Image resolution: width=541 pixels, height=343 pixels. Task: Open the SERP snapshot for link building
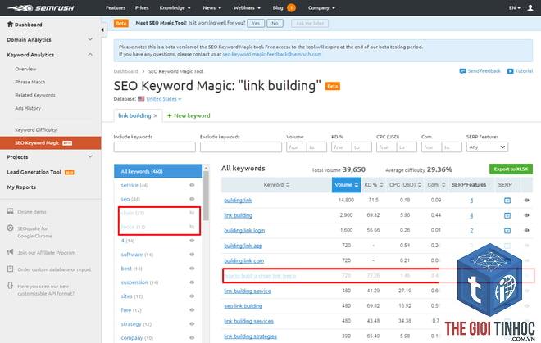pyautogui.click(x=507, y=215)
